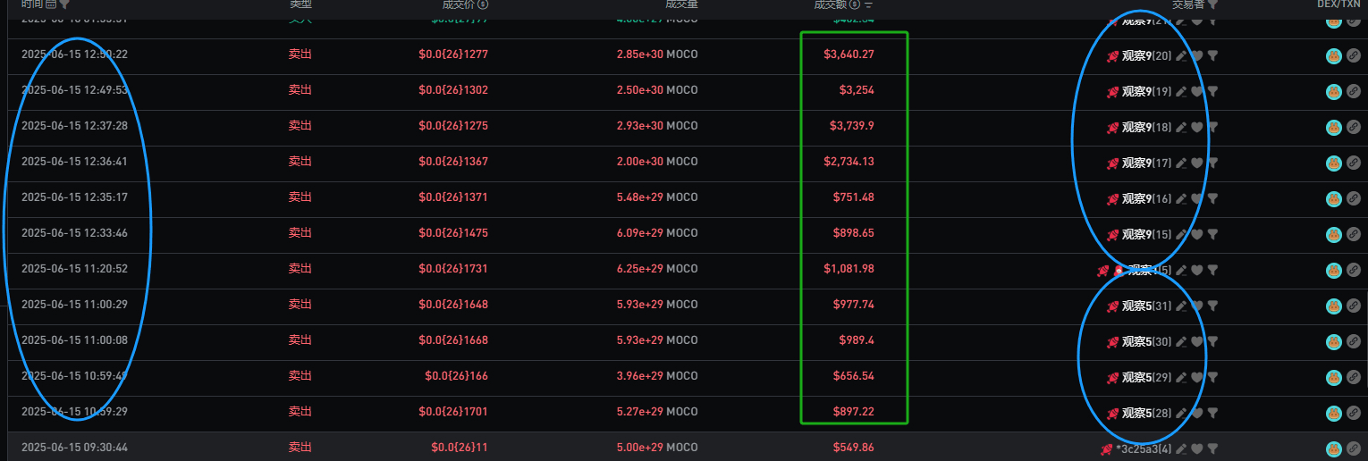Filter trades by trader 观察9[15]

[x=1212, y=234]
